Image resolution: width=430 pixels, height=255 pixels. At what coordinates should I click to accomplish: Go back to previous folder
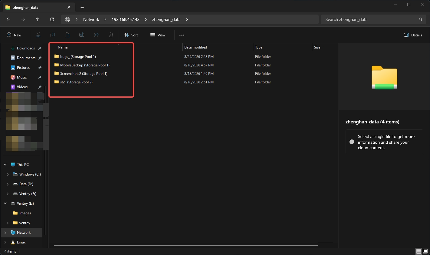(8, 19)
